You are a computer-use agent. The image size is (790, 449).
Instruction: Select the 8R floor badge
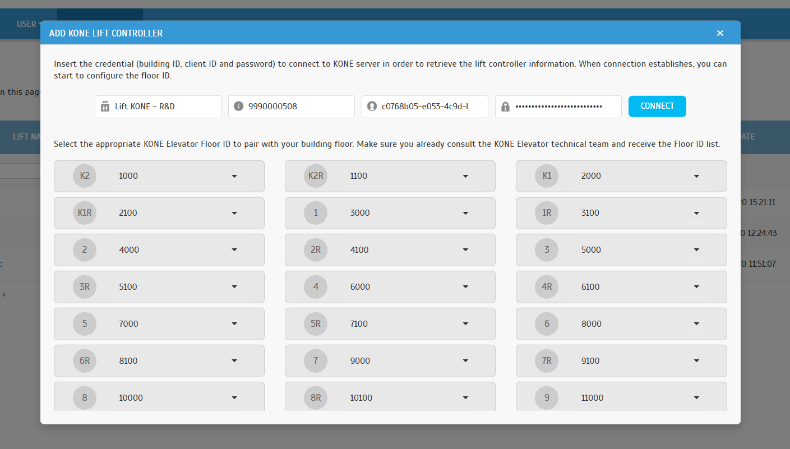click(x=316, y=398)
